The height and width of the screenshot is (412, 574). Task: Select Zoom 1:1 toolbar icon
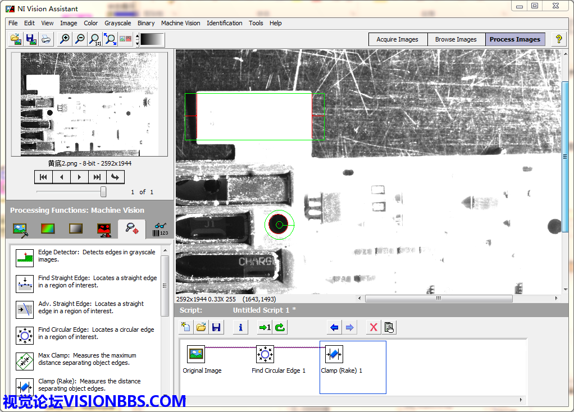[95, 39]
